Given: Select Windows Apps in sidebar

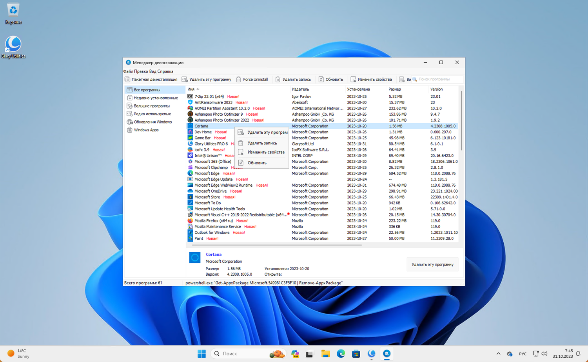Looking at the screenshot, I should coord(146,130).
